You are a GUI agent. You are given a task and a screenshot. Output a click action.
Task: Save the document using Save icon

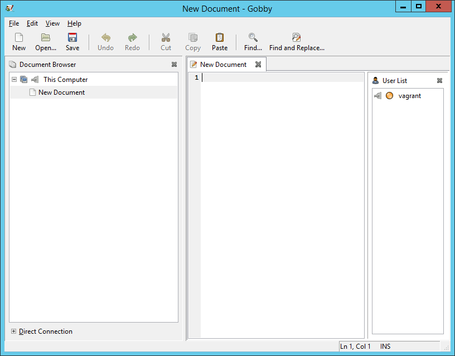[72, 38]
